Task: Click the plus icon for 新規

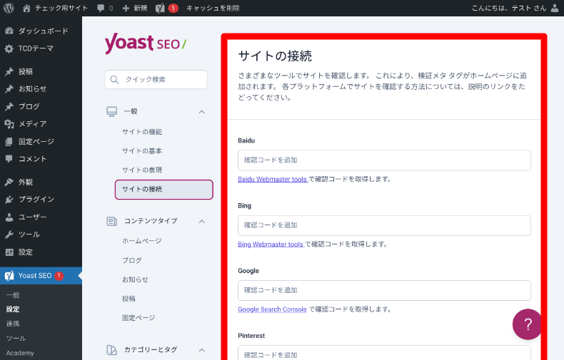Action: pos(126,8)
